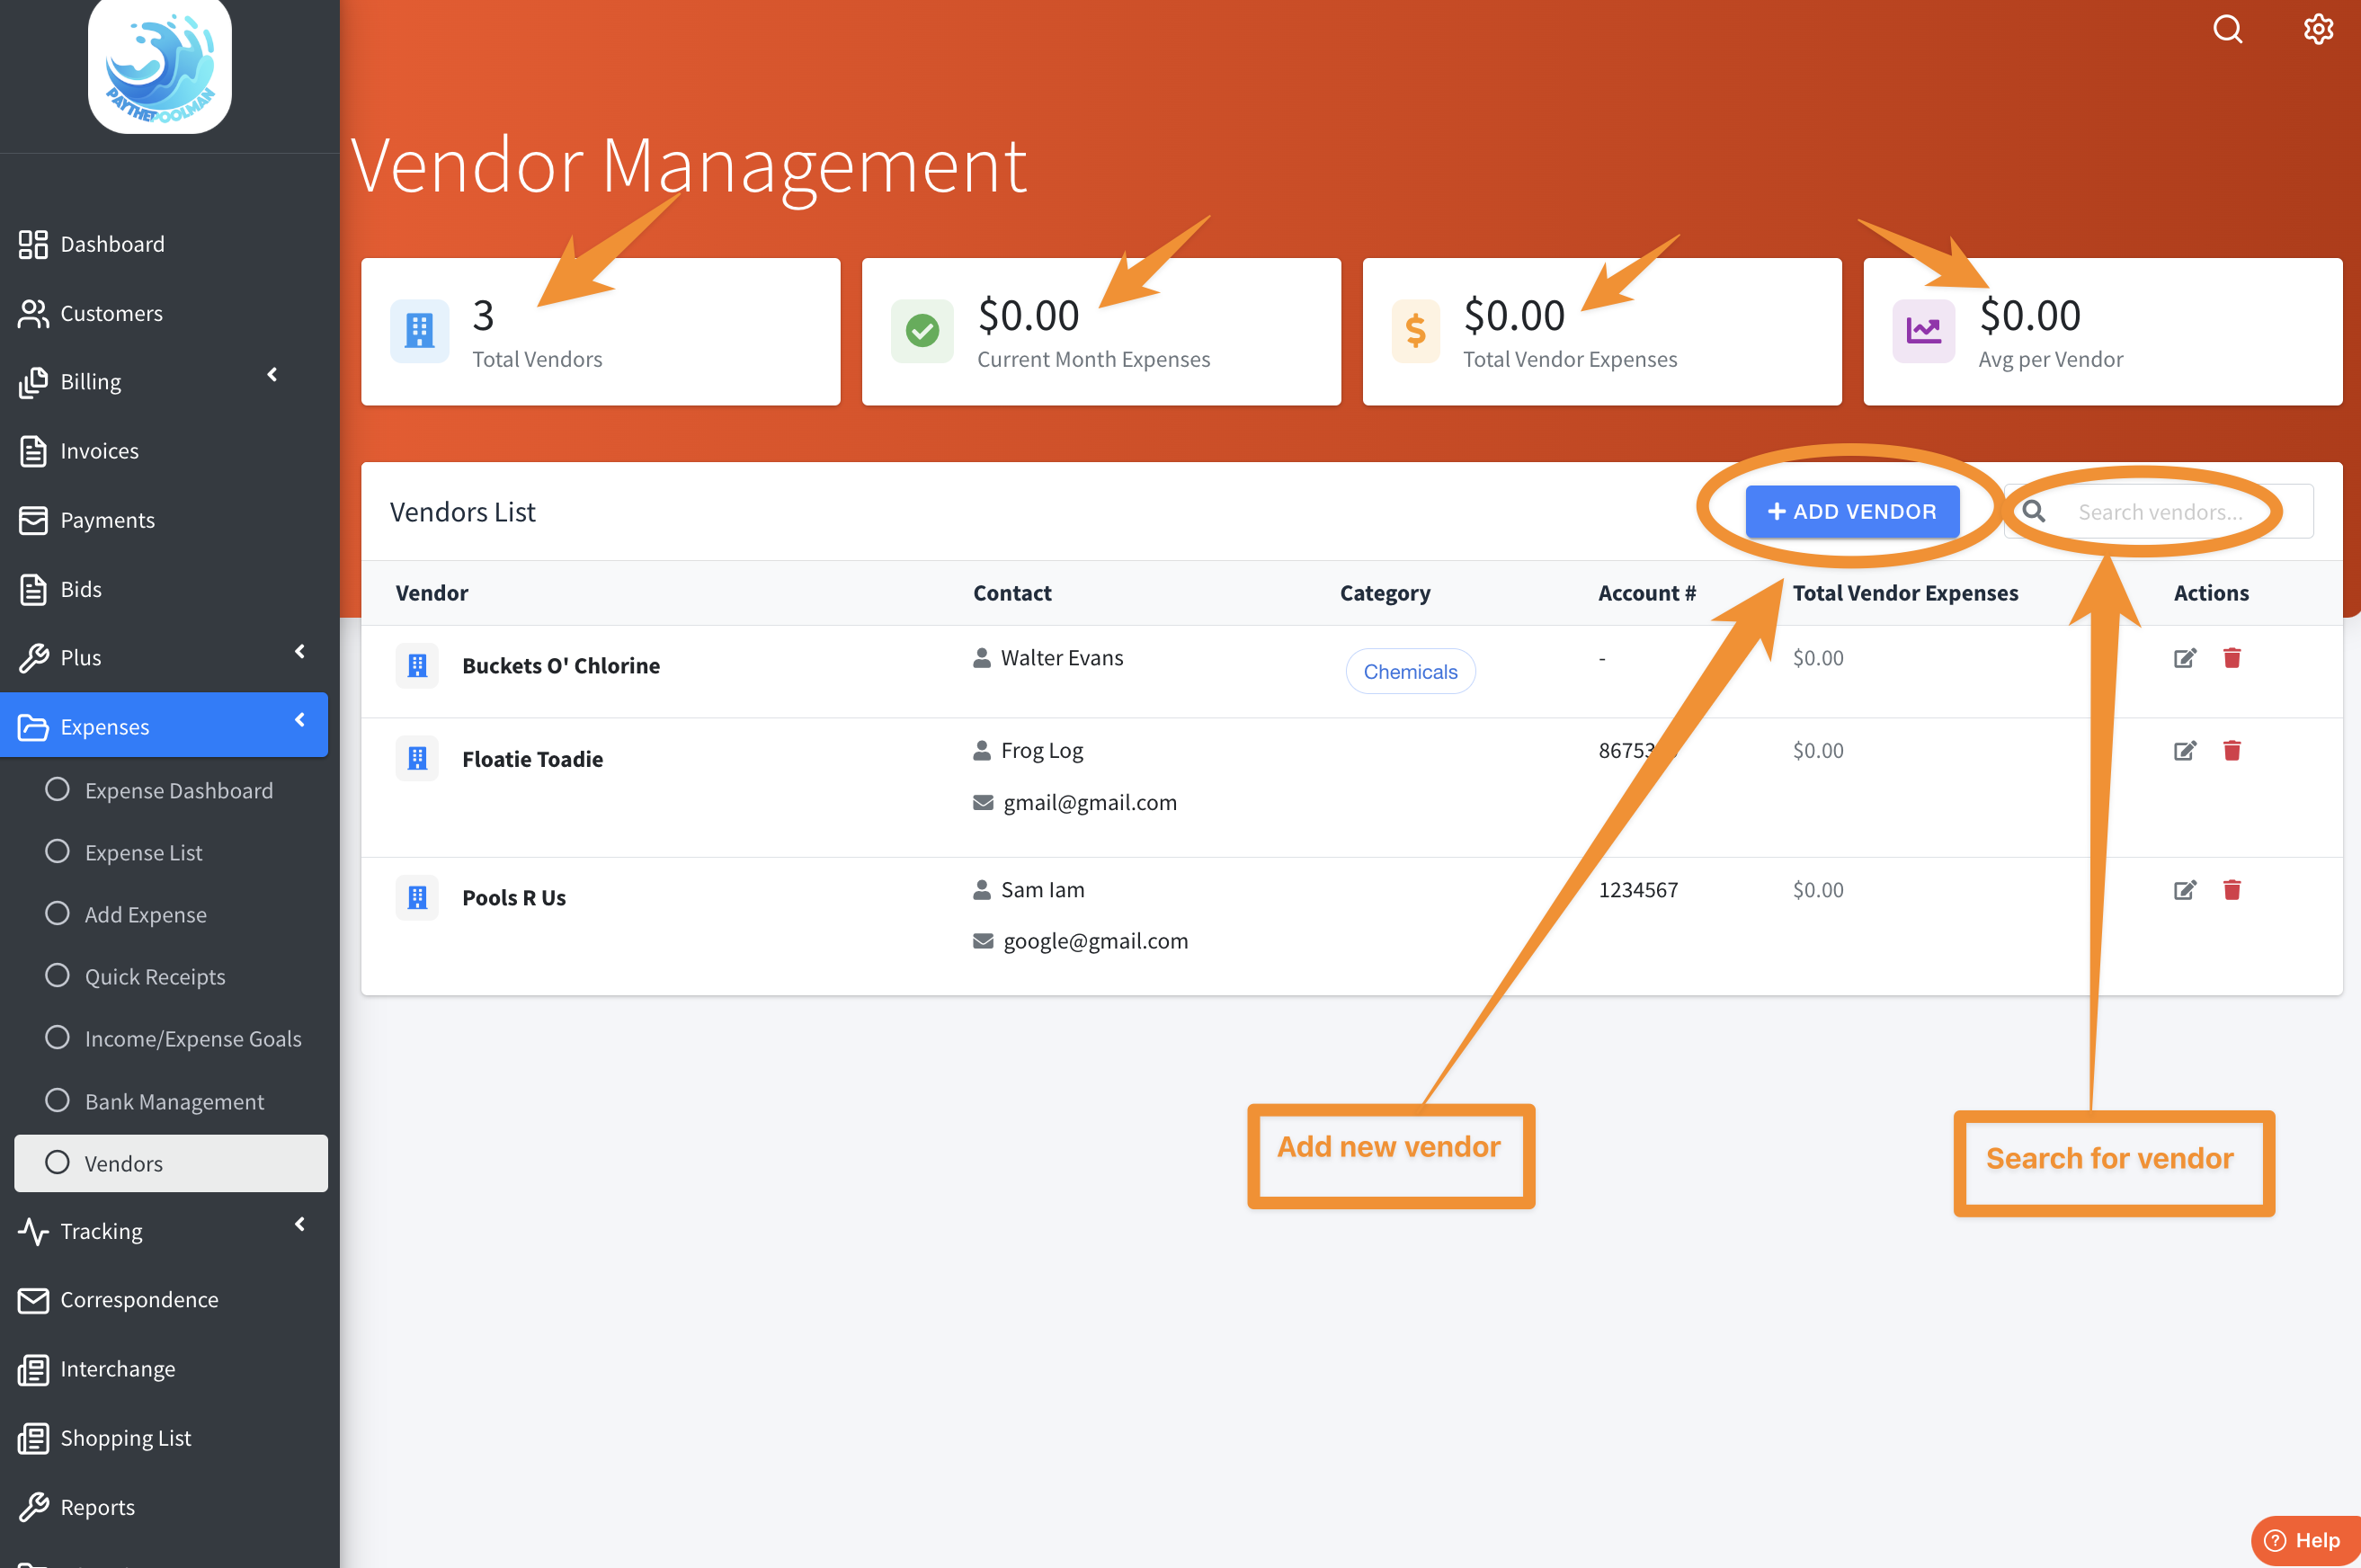Open settings gear icon in top right

(x=2318, y=29)
